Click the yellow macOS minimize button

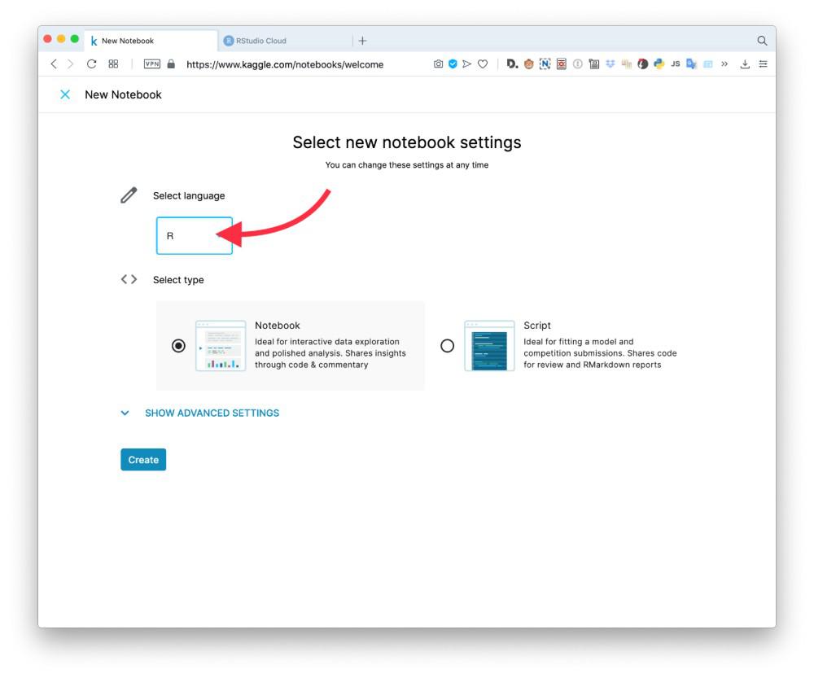coord(61,39)
